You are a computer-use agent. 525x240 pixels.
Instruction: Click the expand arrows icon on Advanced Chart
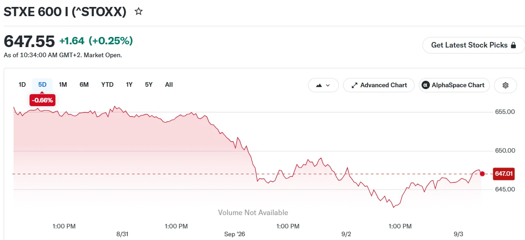pyautogui.click(x=354, y=85)
